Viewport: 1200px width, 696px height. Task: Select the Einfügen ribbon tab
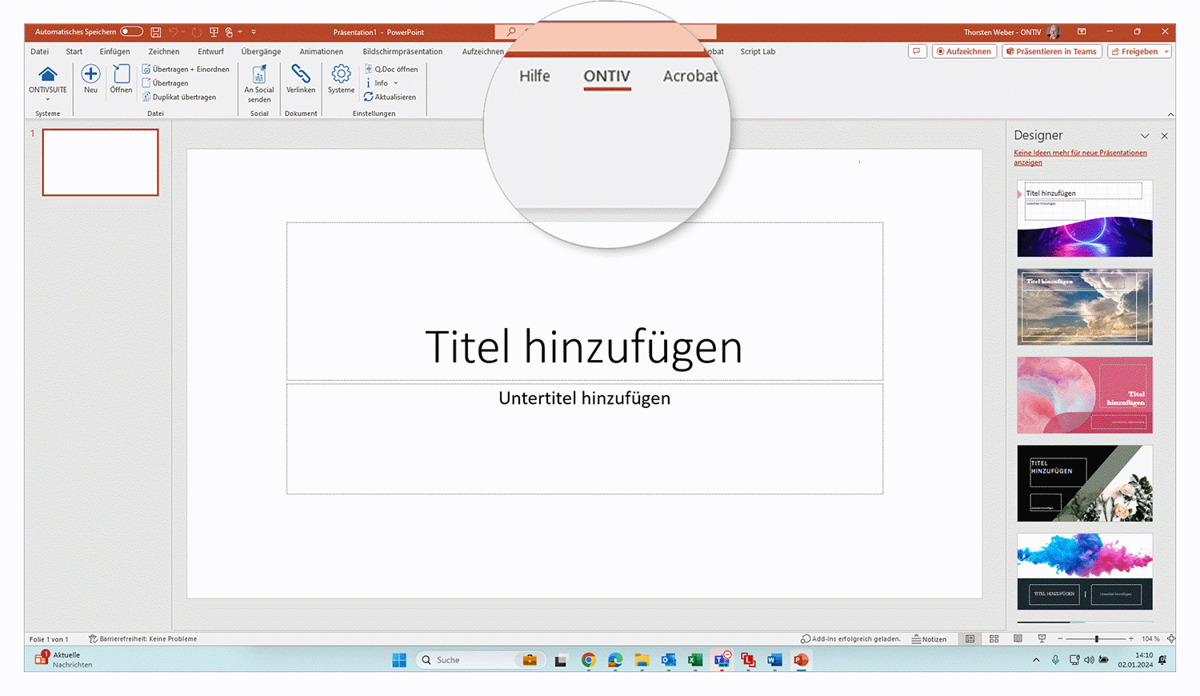[114, 51]
